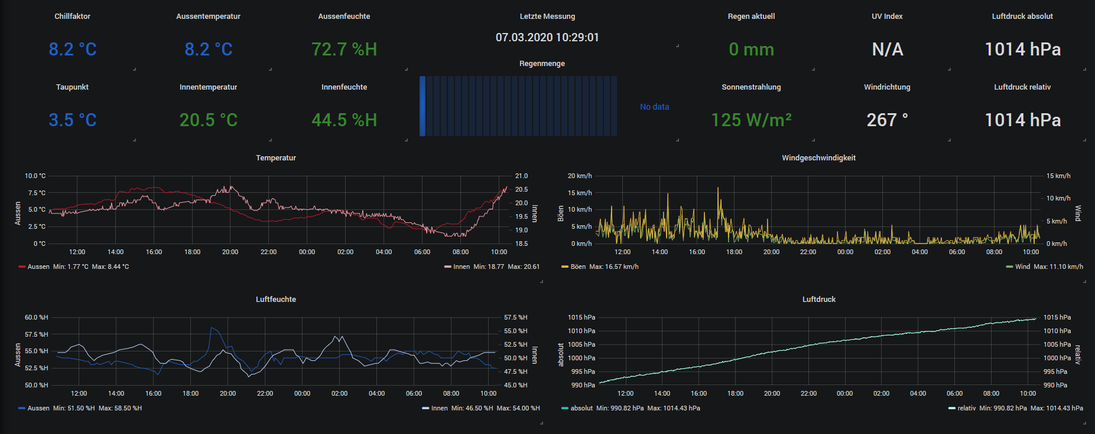The height and width of the screenshot is (434, 1095).
Task: Open the Luftfeuchte graph title menu
Action: (276, 300)
